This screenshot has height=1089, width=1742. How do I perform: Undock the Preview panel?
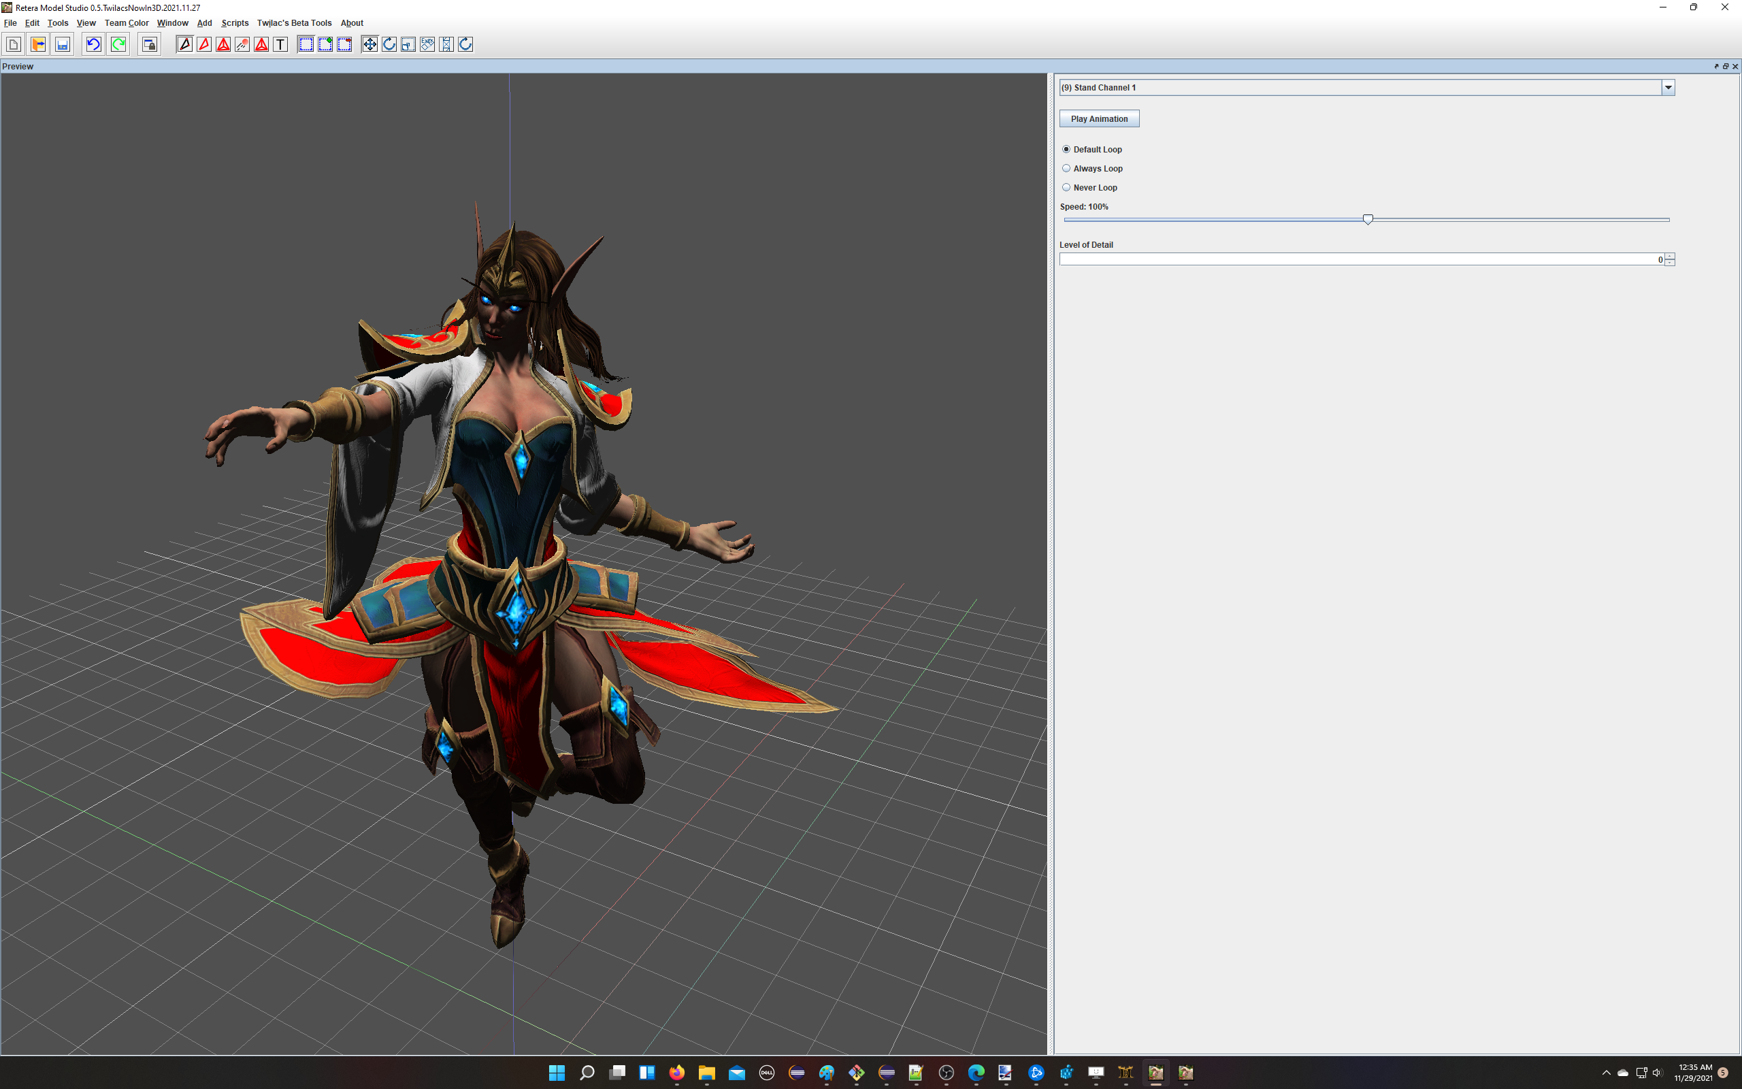pyautogui.click(x=1716, y=66)
